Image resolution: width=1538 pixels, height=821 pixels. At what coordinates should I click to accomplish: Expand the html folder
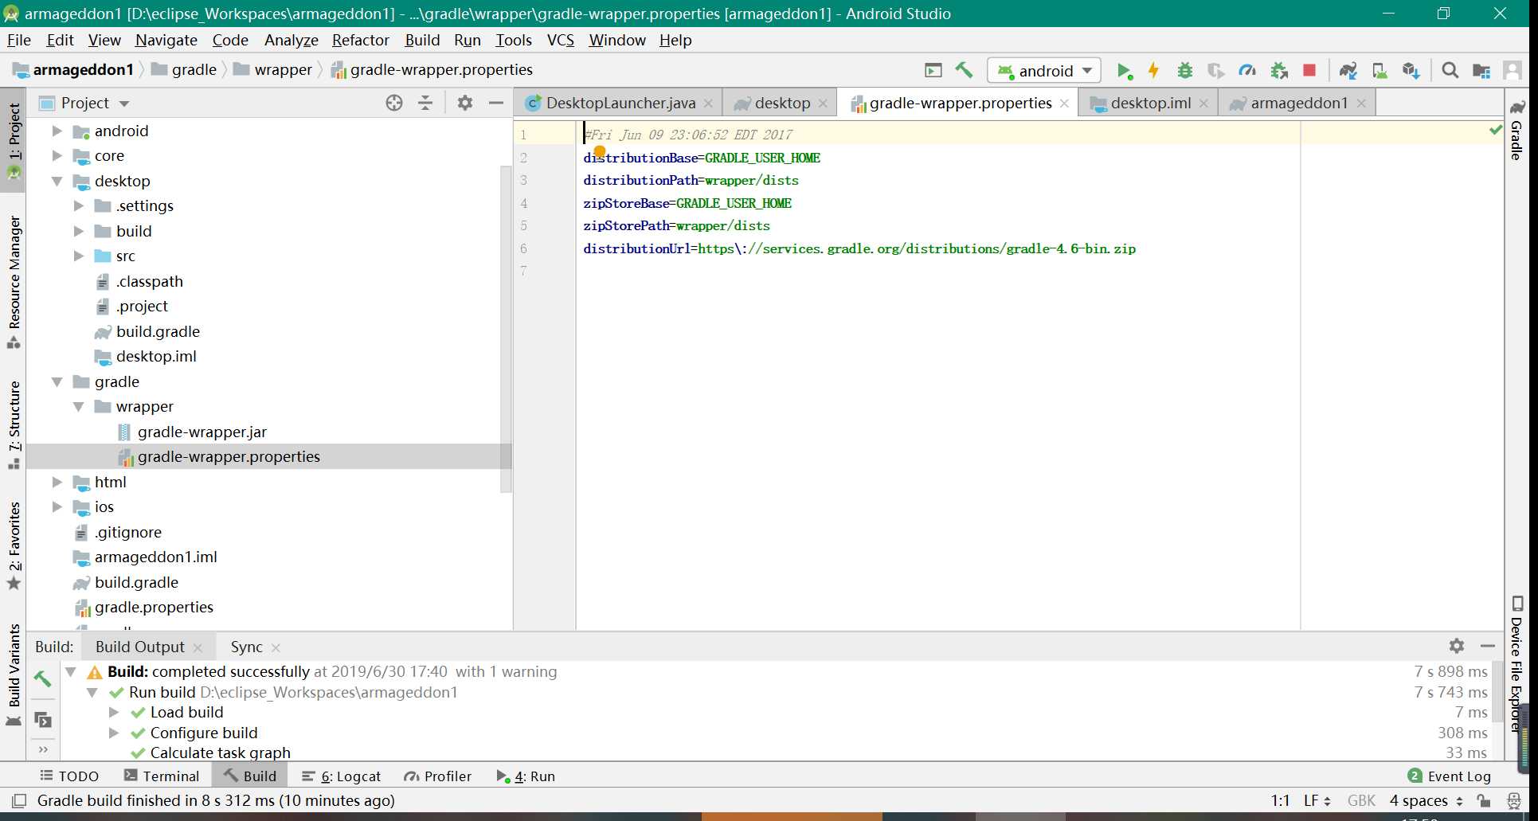tap(57, 482)
